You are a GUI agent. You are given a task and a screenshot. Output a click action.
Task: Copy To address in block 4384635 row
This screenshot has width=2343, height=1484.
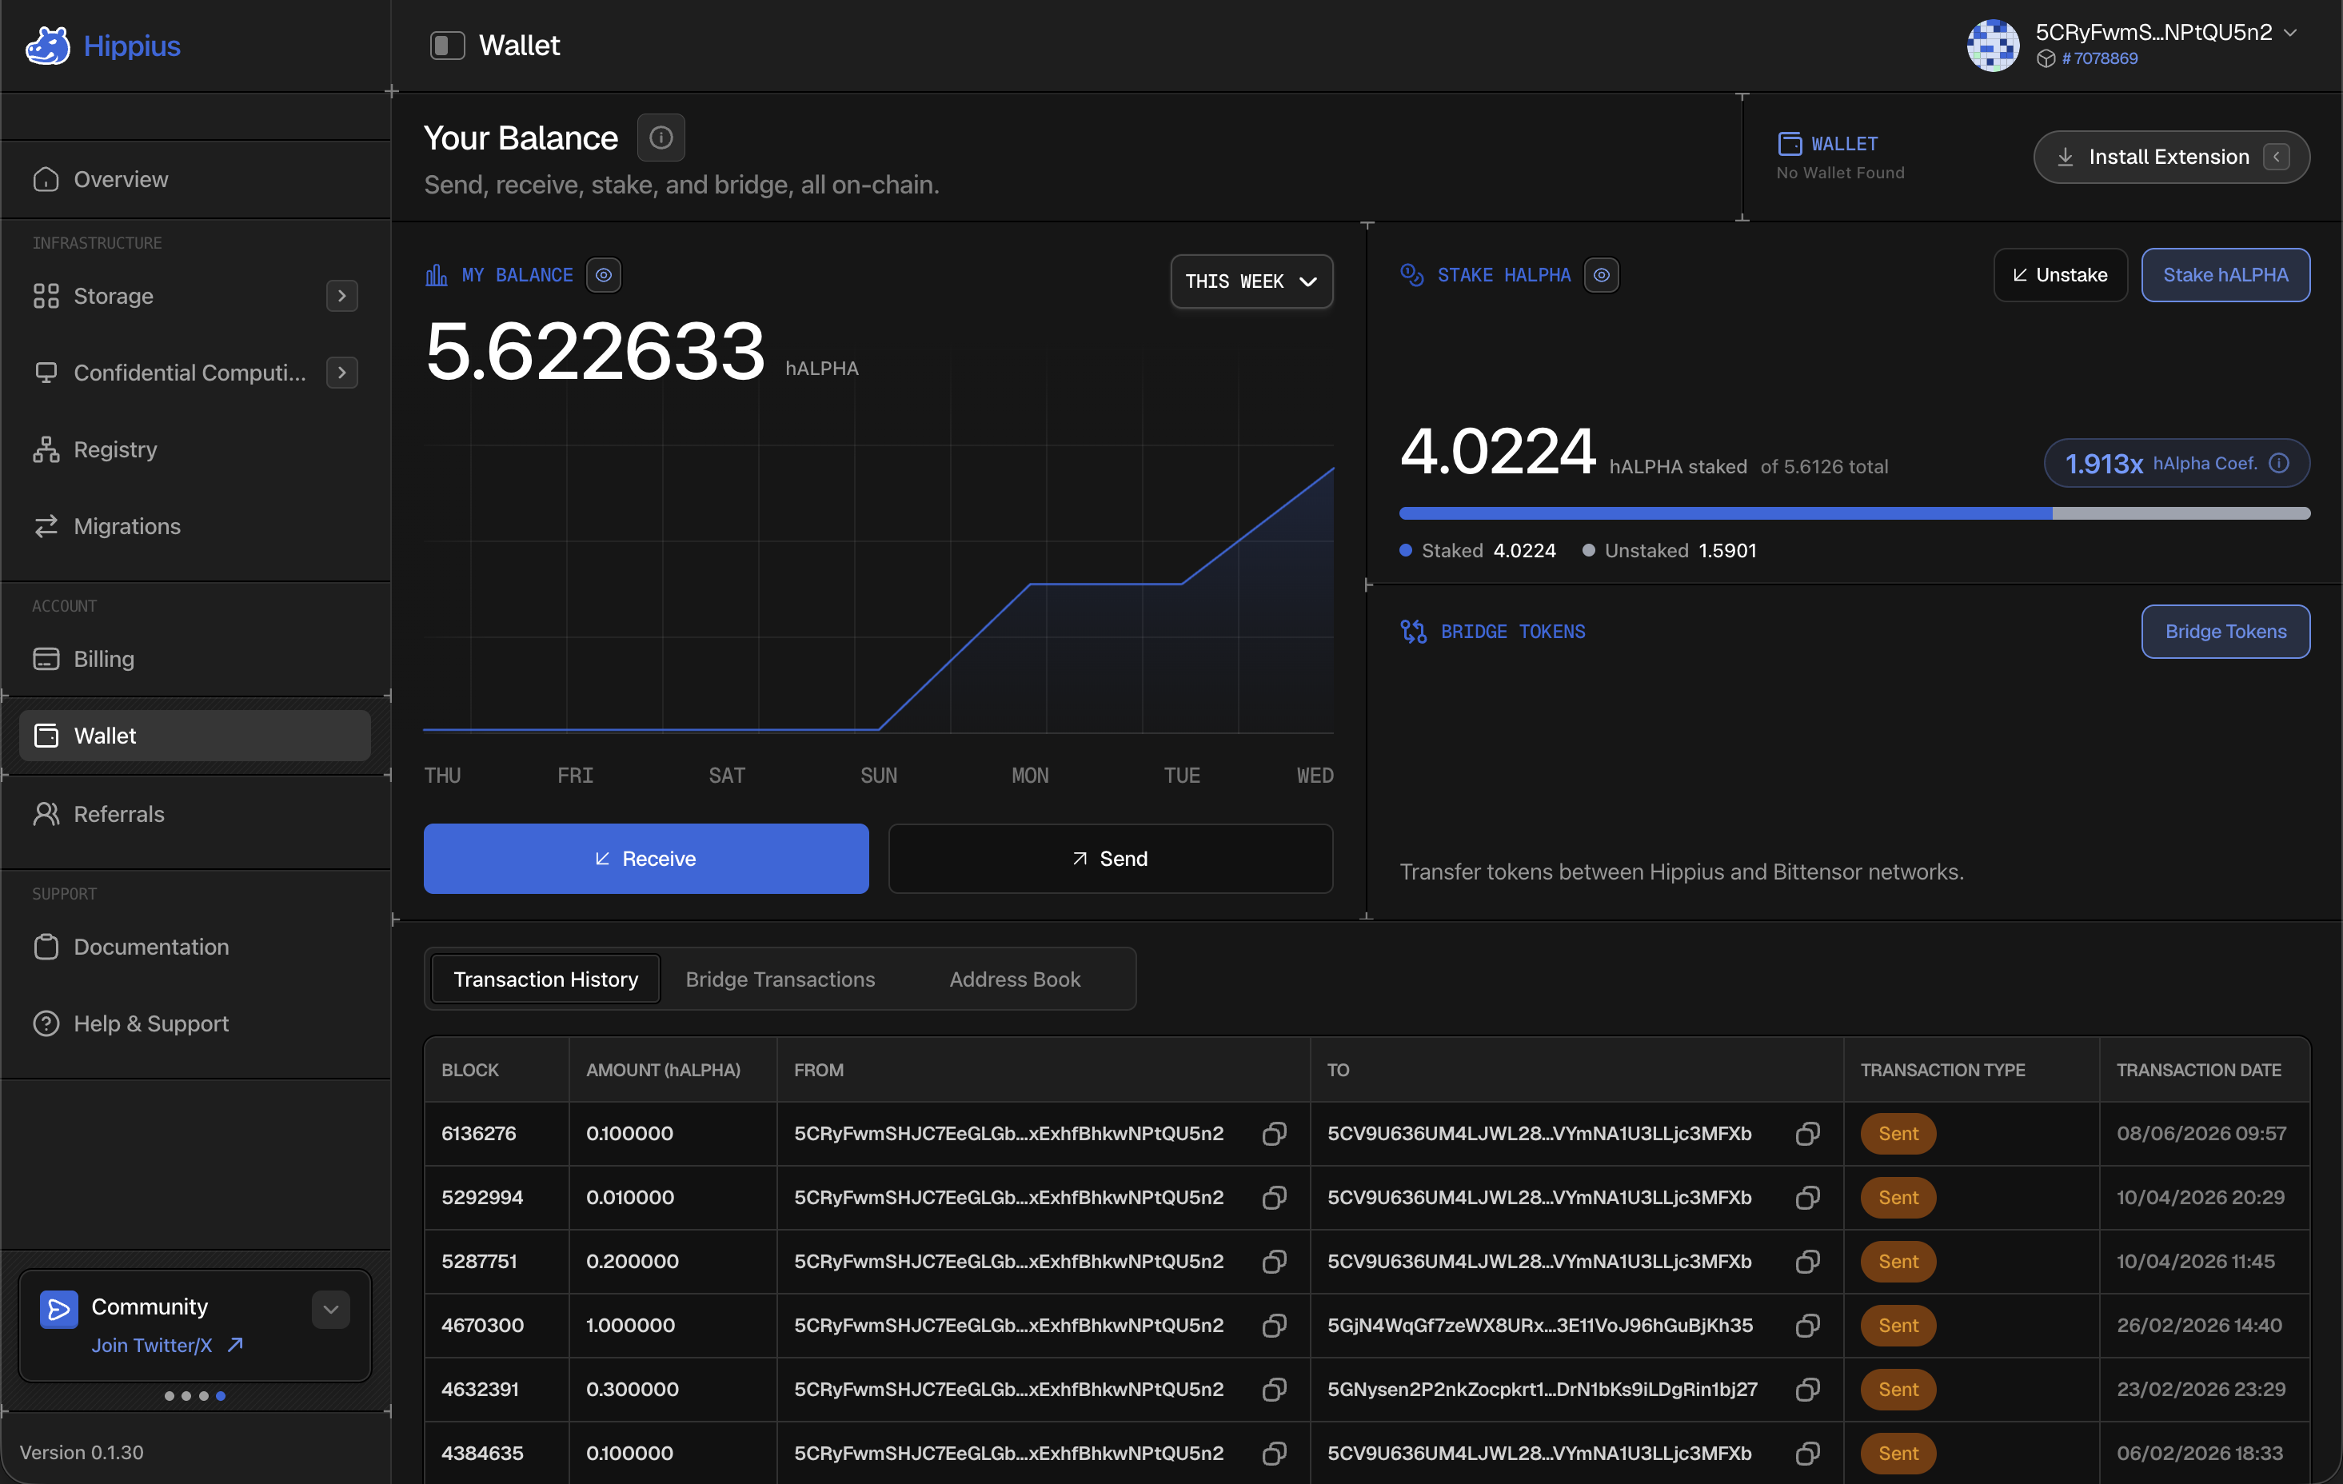tap(1807, 1453)
